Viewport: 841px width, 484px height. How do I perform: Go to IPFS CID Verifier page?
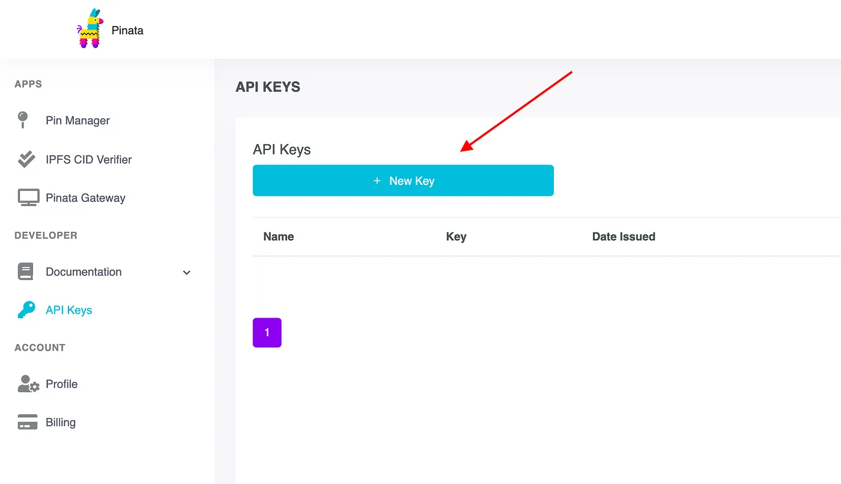pos(88,160)
